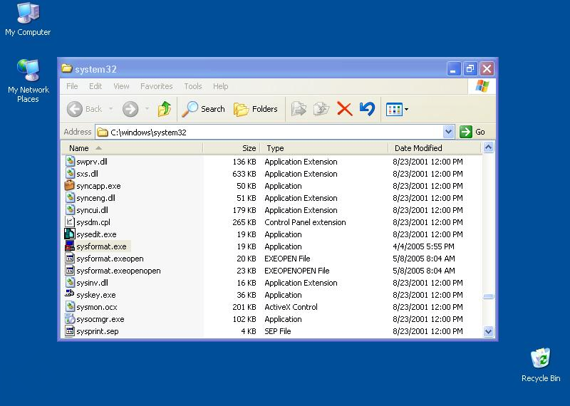Screen dimensions: 570x406
Task: Open the Back button history dropdown arrow
Action: point(111,109)
